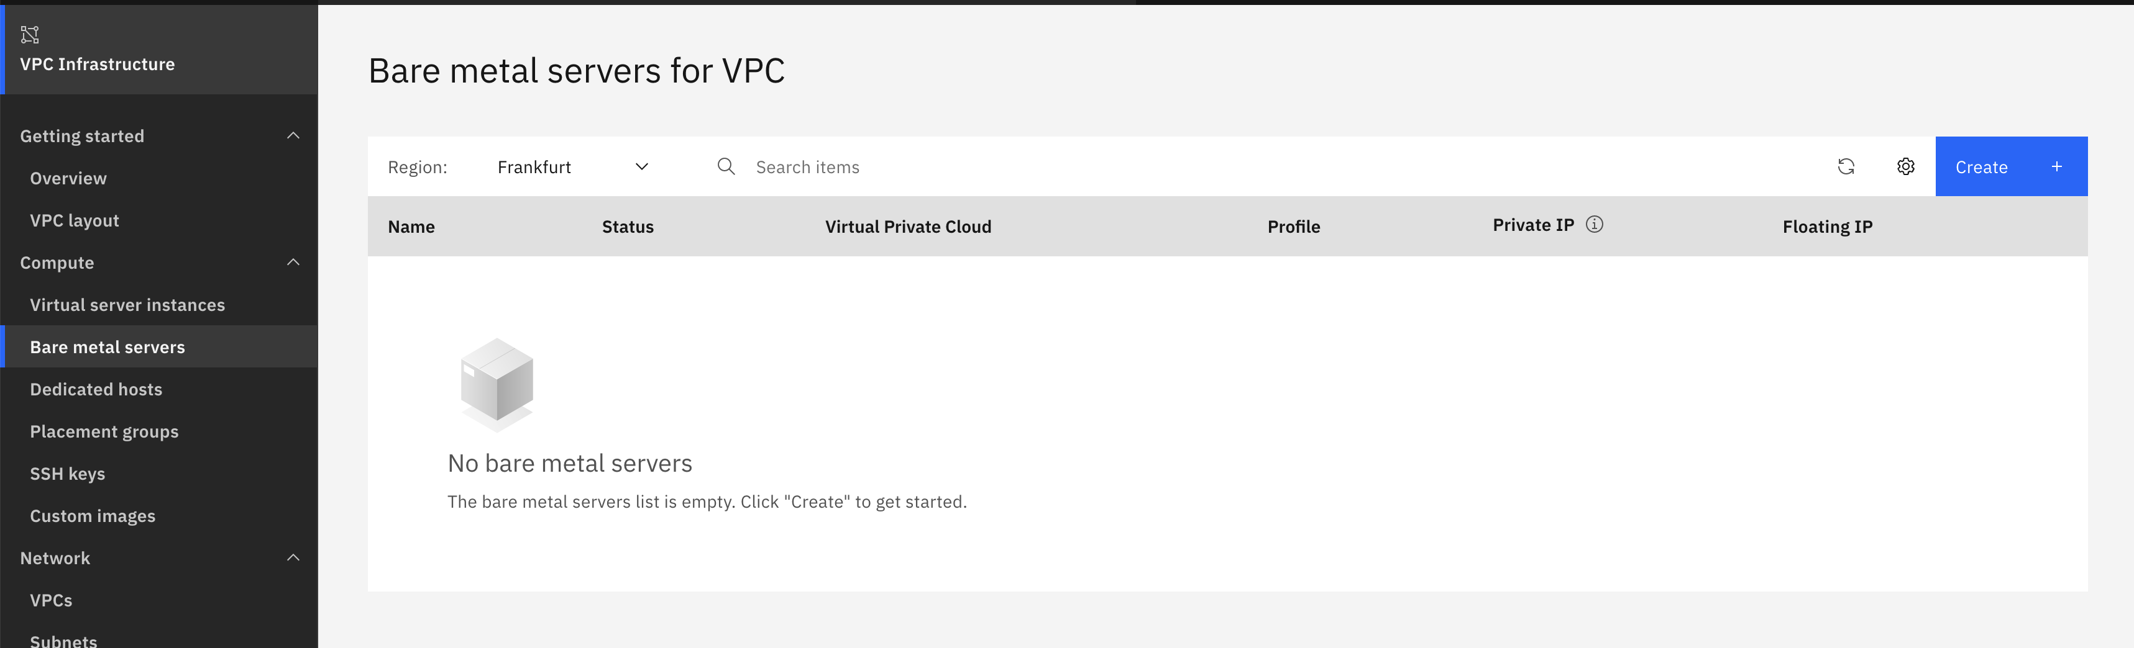
Task: Collapse the Network section chevron
Action: (293, 558)
